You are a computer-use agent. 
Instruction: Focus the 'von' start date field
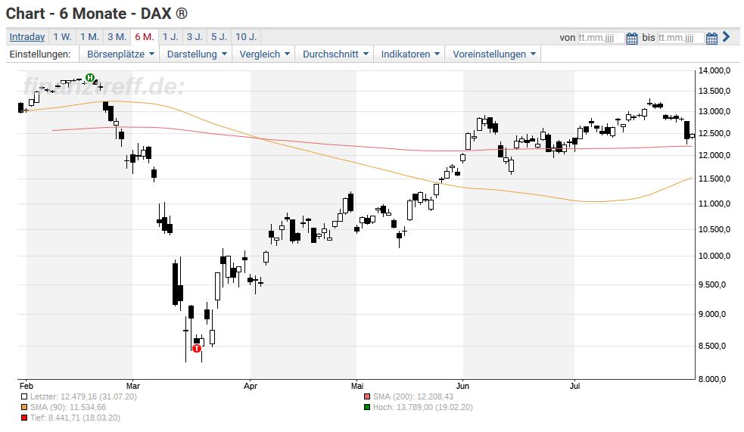pos(601,38)
